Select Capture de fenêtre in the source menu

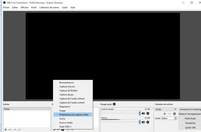[68, 90]
